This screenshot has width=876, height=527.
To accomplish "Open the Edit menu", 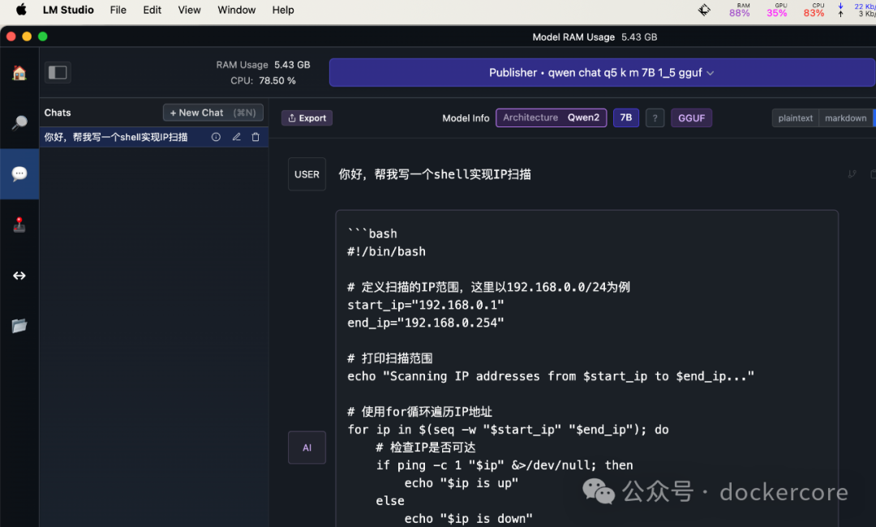I will [152, 10].
